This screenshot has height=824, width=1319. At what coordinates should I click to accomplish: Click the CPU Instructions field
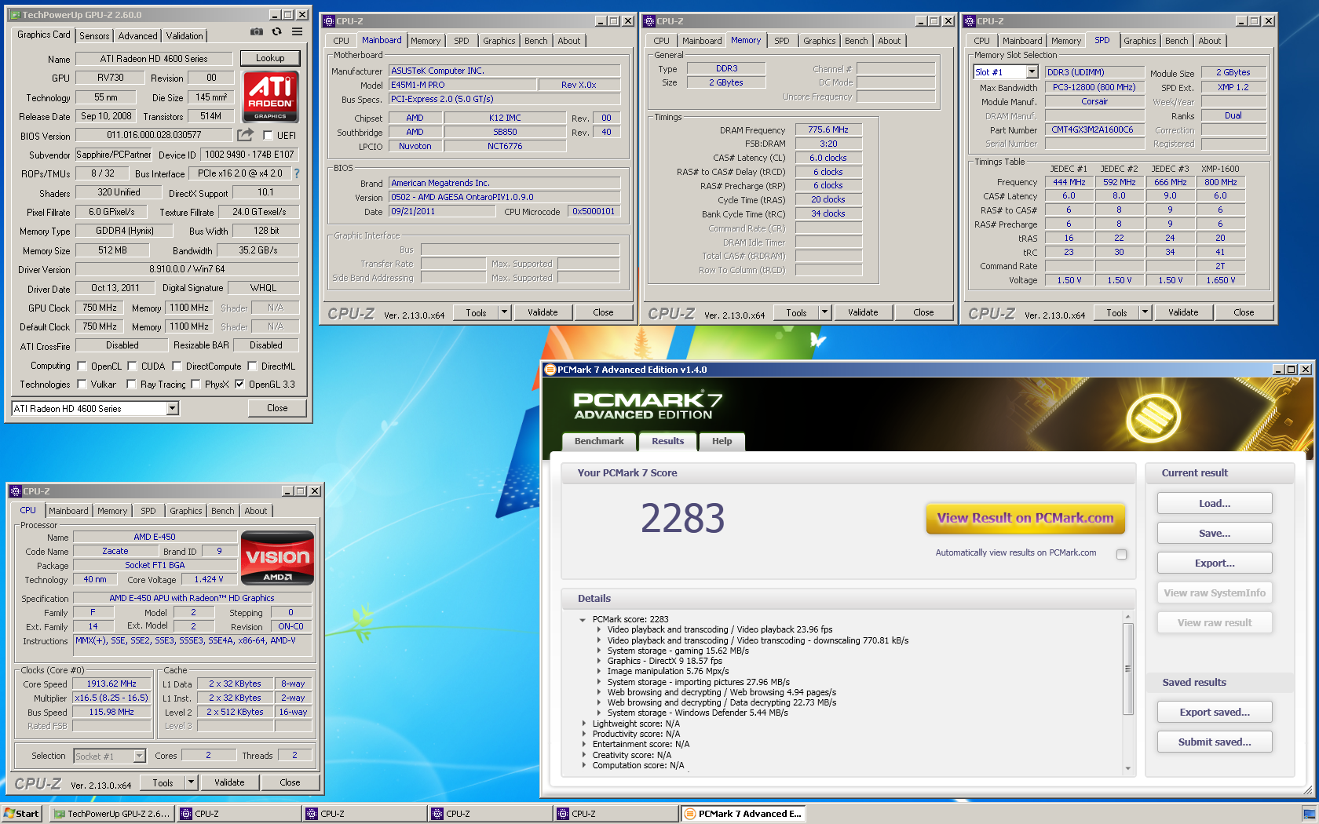coord(192,645)
